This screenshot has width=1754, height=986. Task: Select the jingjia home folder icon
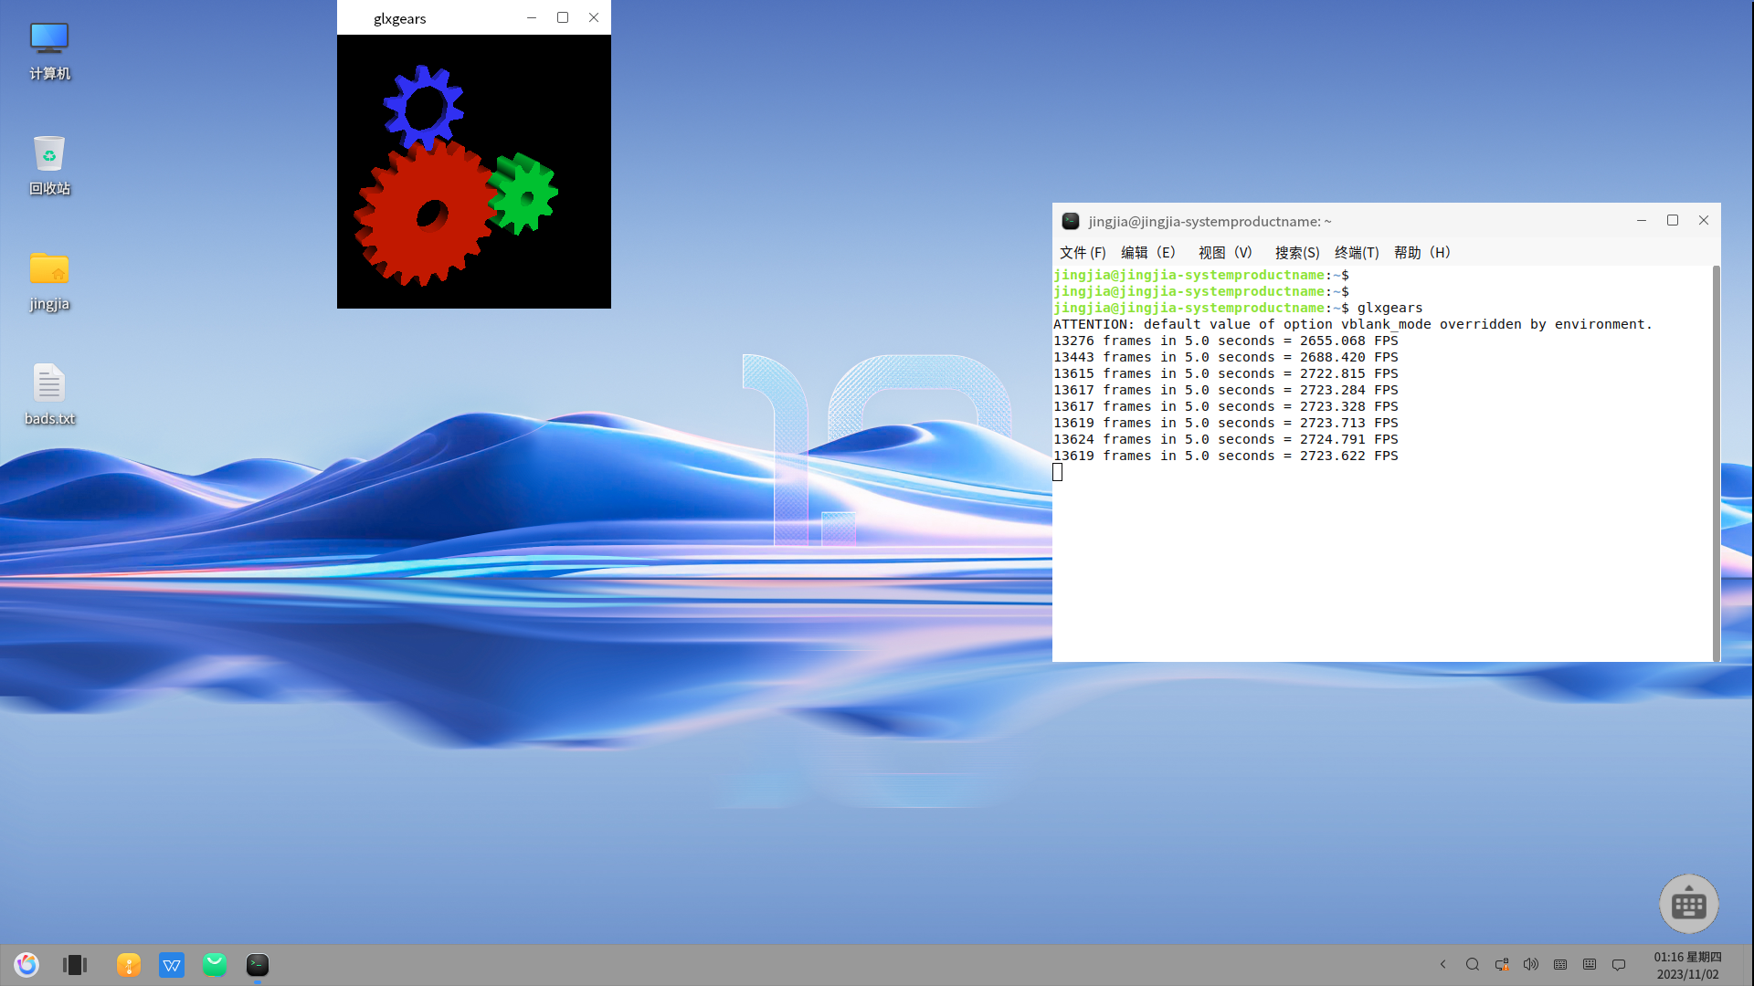coord(49,280)
